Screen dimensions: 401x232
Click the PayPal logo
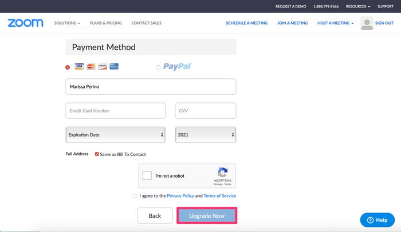tap(177, 67)
